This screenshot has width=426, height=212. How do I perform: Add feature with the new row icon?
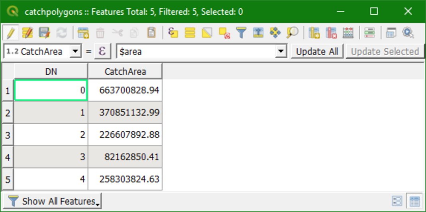click(x=83, y=33)
